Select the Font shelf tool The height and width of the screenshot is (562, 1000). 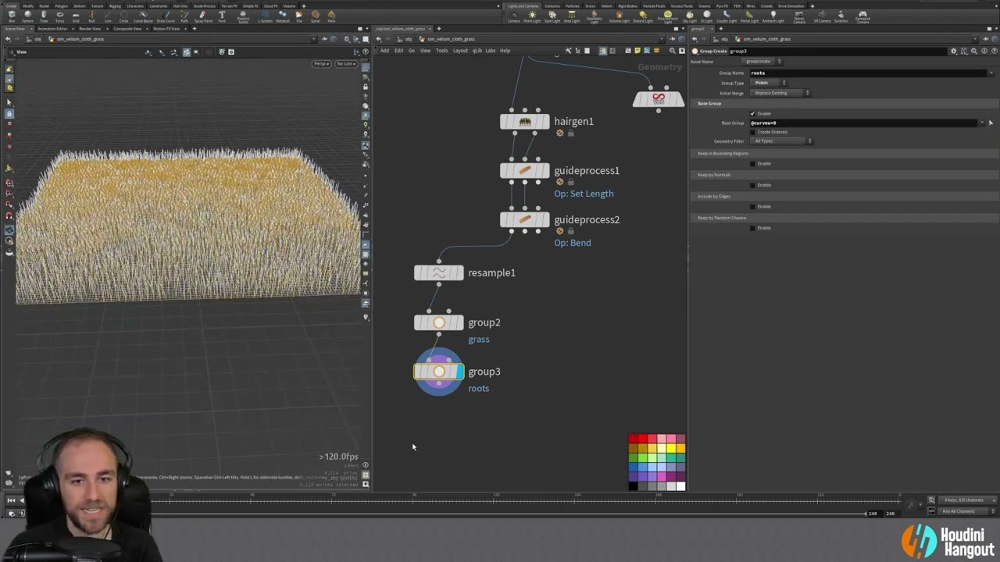tap(222, 16)
